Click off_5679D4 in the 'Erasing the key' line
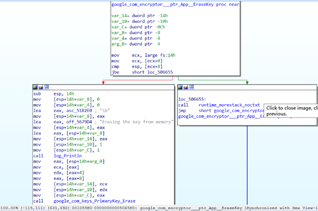 pos(79,122)
